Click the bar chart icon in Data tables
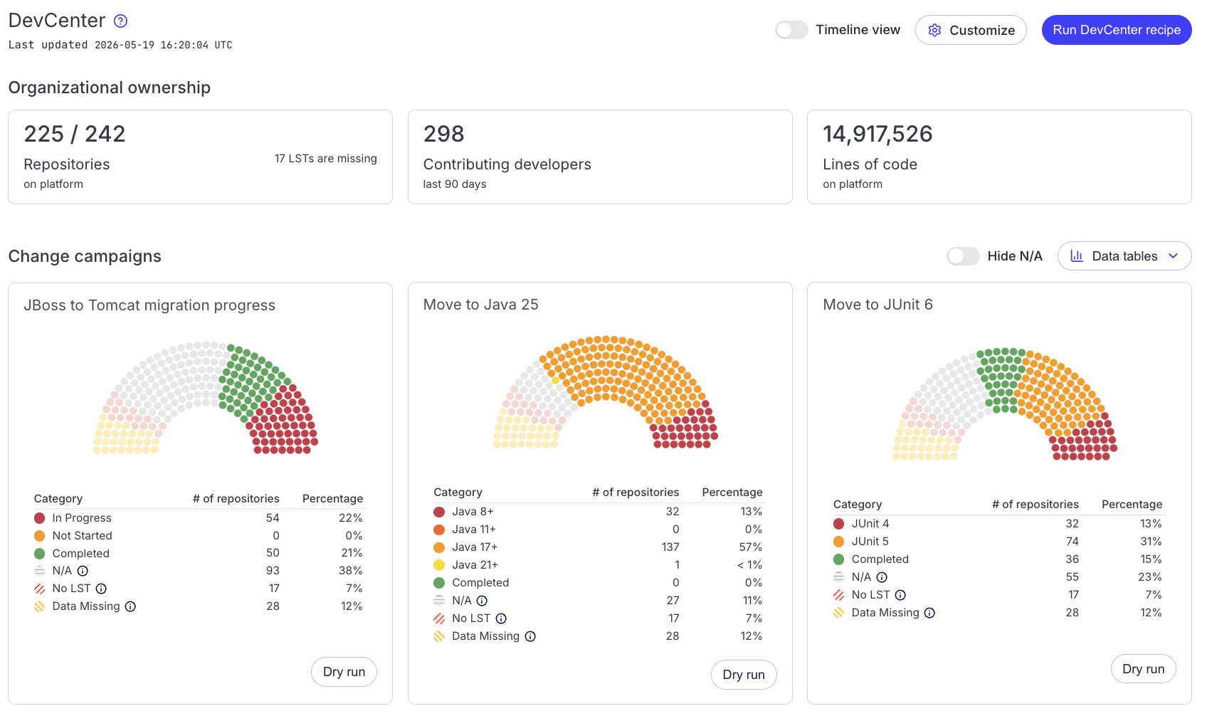This screenshot has height=716, width=1207. click(1077, 256)
